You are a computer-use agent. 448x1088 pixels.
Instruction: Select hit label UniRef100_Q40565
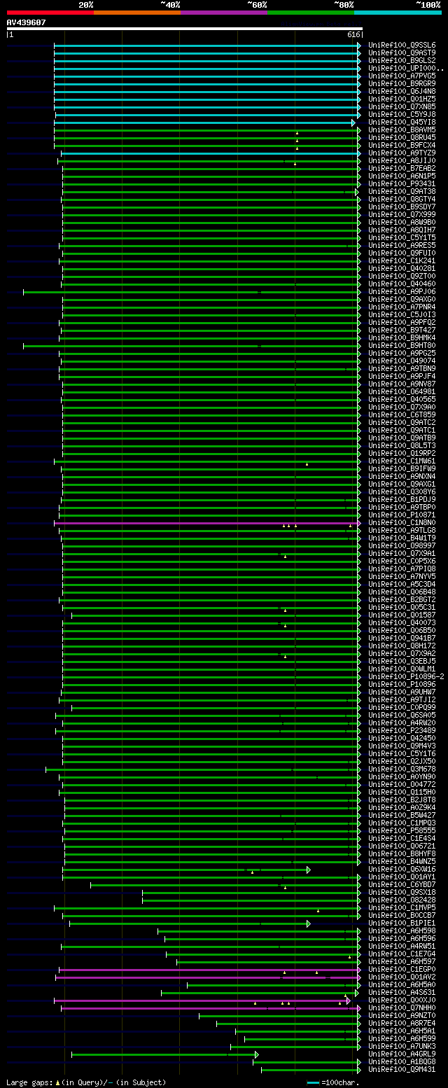[x=402, y=400]
